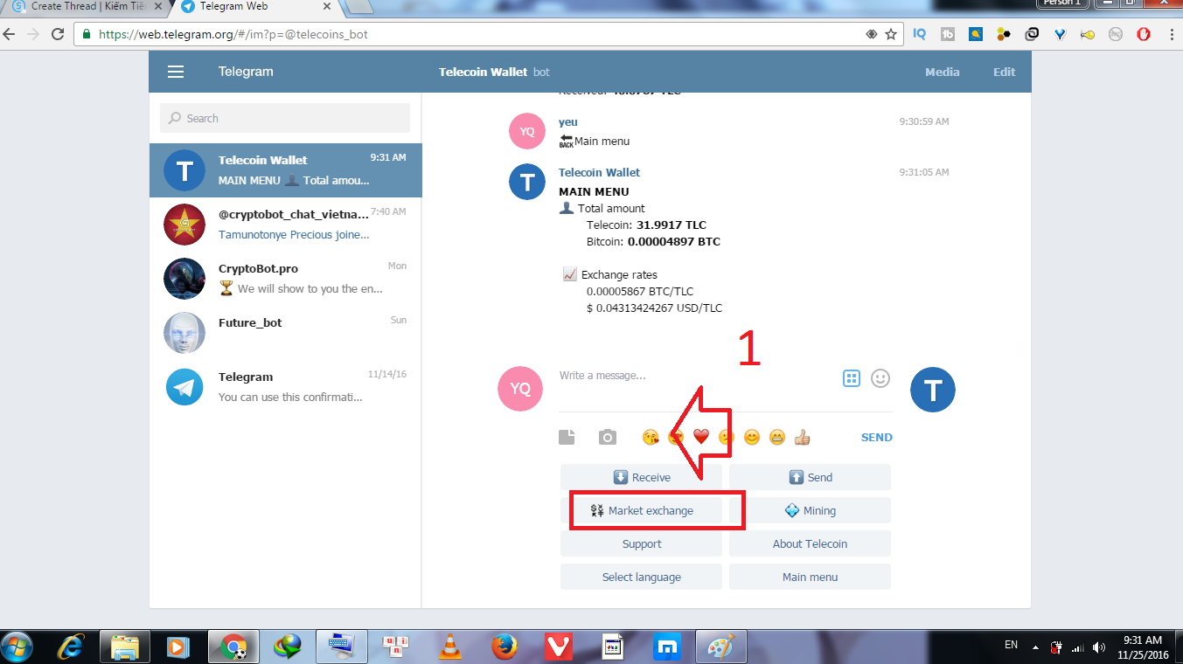This screenshot has width=1183, height=664.
Task: Click the EN language indicator
Action: [x=1011, y=645]
